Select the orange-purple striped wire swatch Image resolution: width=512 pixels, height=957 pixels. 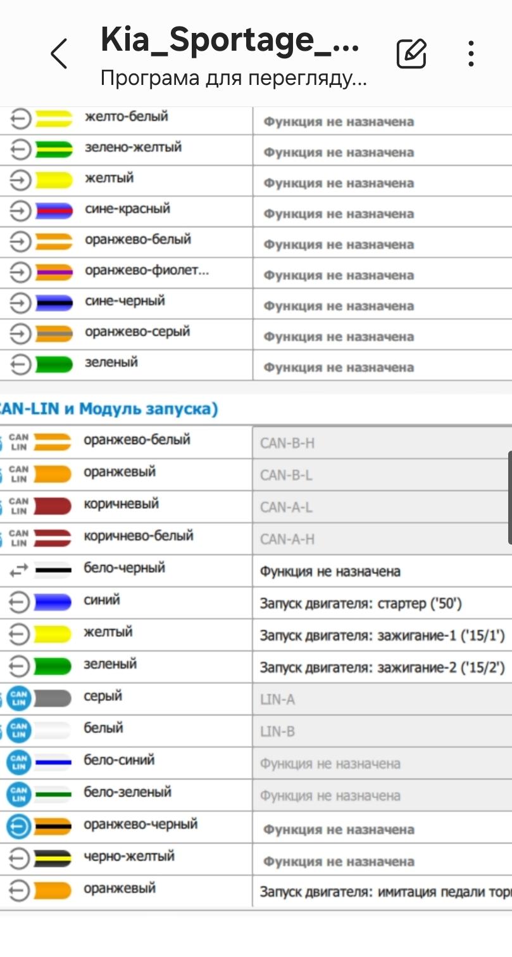click(x=53, y=273)
